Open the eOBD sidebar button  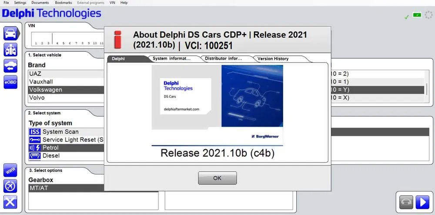(10, 82)
